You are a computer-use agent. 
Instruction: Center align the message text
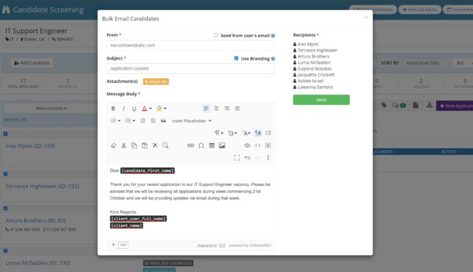[216, 108]
